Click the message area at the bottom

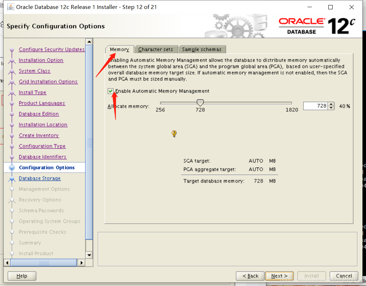(227, 249)
